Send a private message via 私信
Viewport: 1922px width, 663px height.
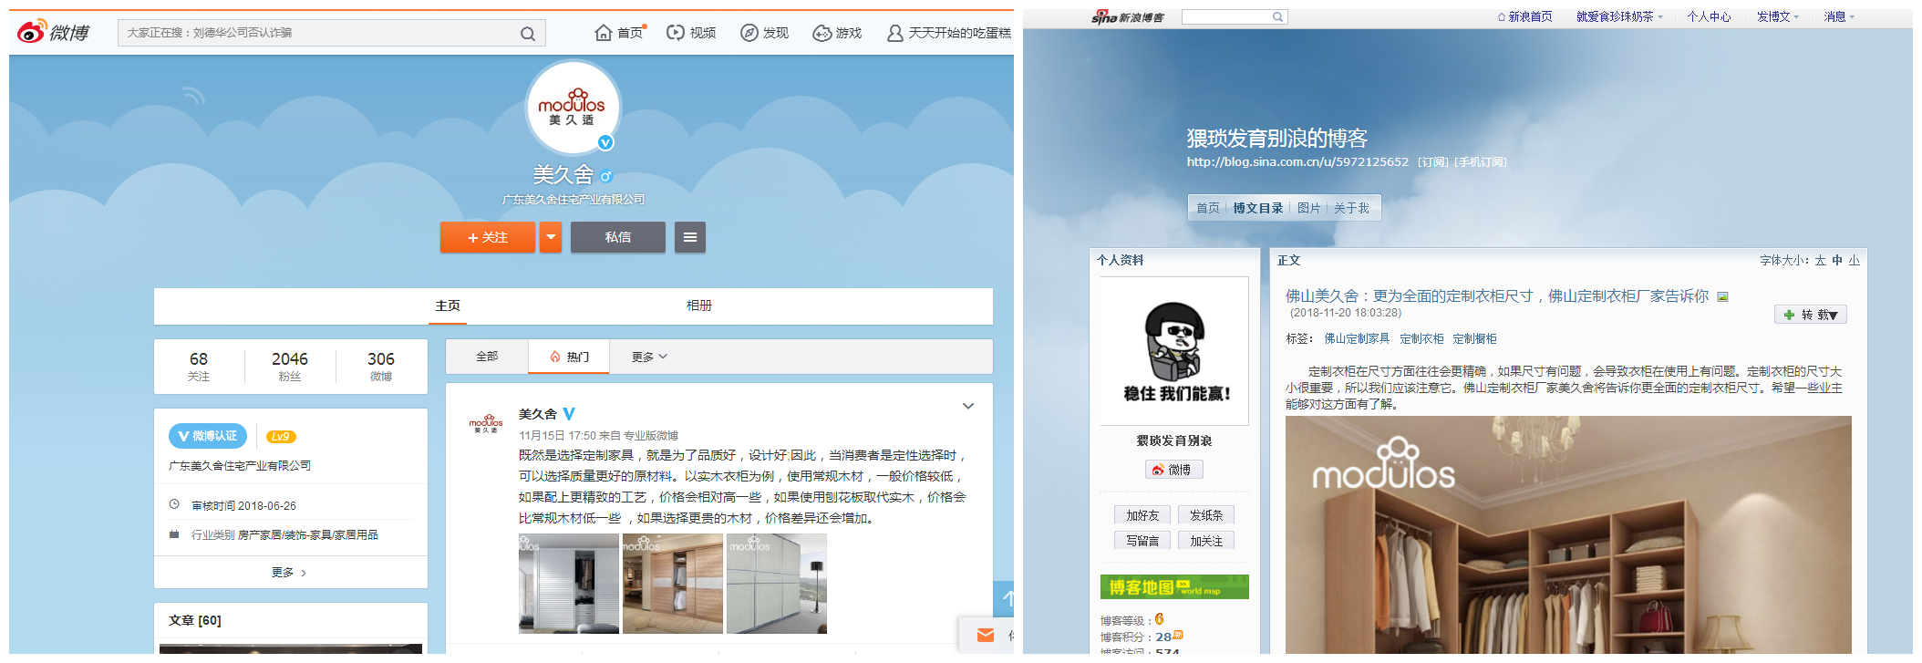click(x=618, y=237)
